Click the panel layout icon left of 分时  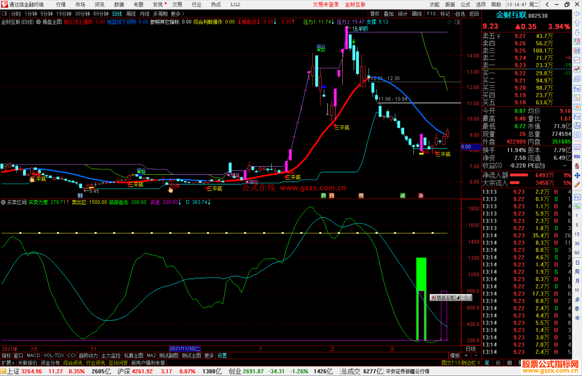pos(4,13)
